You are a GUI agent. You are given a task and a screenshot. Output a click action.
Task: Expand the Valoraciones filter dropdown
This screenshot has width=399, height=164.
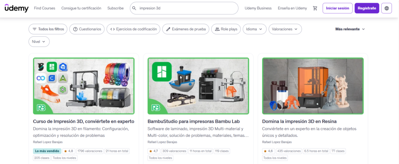(x=285, y=29)
